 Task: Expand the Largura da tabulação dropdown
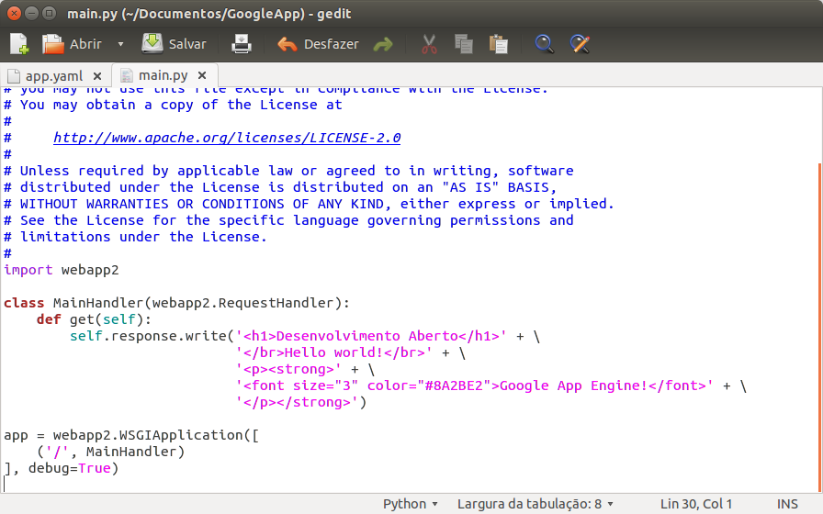pos(535,504)
